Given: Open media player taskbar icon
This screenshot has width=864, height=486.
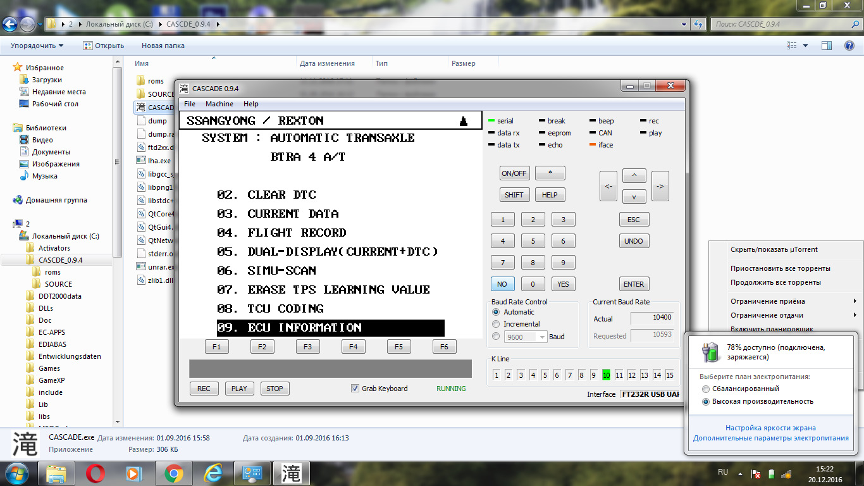Looking at the screenshot, I should pos(135,473).
